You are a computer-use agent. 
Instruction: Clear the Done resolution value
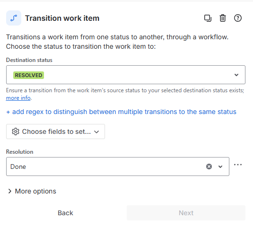click(x=209, y=167)
